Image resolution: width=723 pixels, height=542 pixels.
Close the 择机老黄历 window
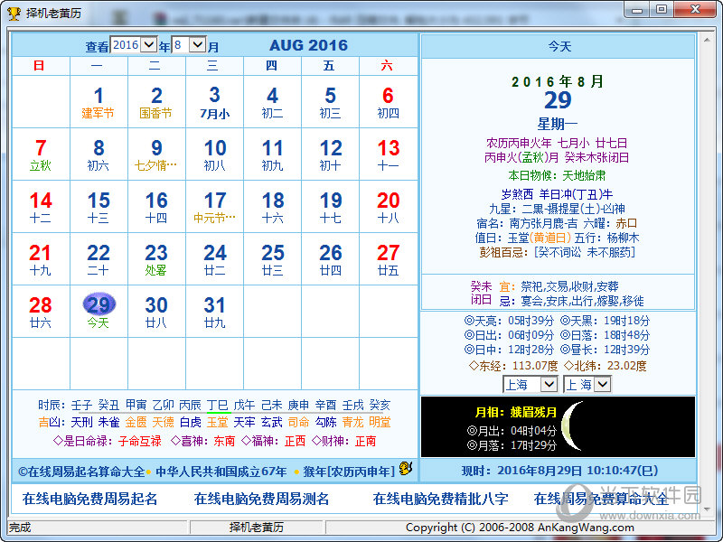coord(696,9)
